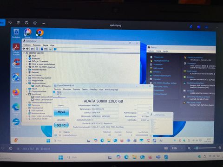Image resolution: width=223 pixels, height=167 pixels.
Task: Open the Picasa 3 desktop shortcut
Action: (28, 33)
